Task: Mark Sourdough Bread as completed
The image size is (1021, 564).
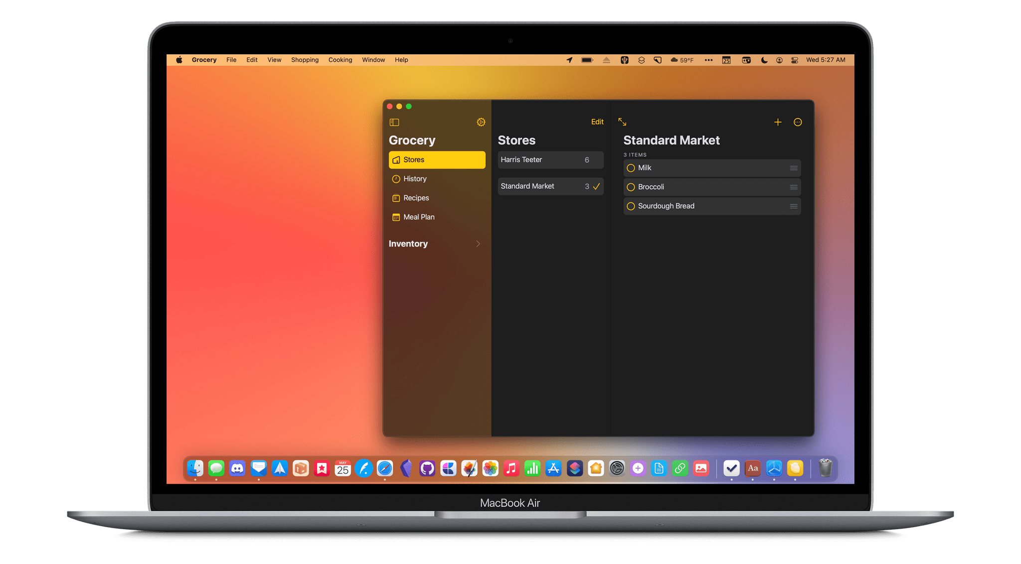Action: point(631,206)
